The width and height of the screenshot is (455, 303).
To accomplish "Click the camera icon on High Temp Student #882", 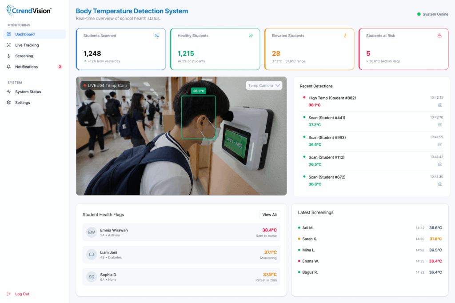I will [x=440, y=105].
